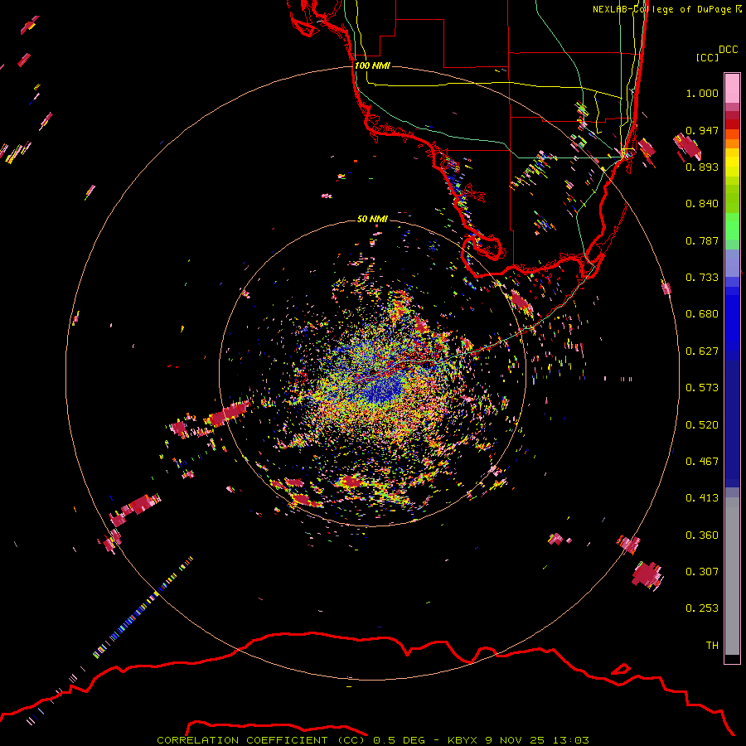Screen dimensions: 746x746
Task: Click the 0.307 scale value
Action: point(702,572)
